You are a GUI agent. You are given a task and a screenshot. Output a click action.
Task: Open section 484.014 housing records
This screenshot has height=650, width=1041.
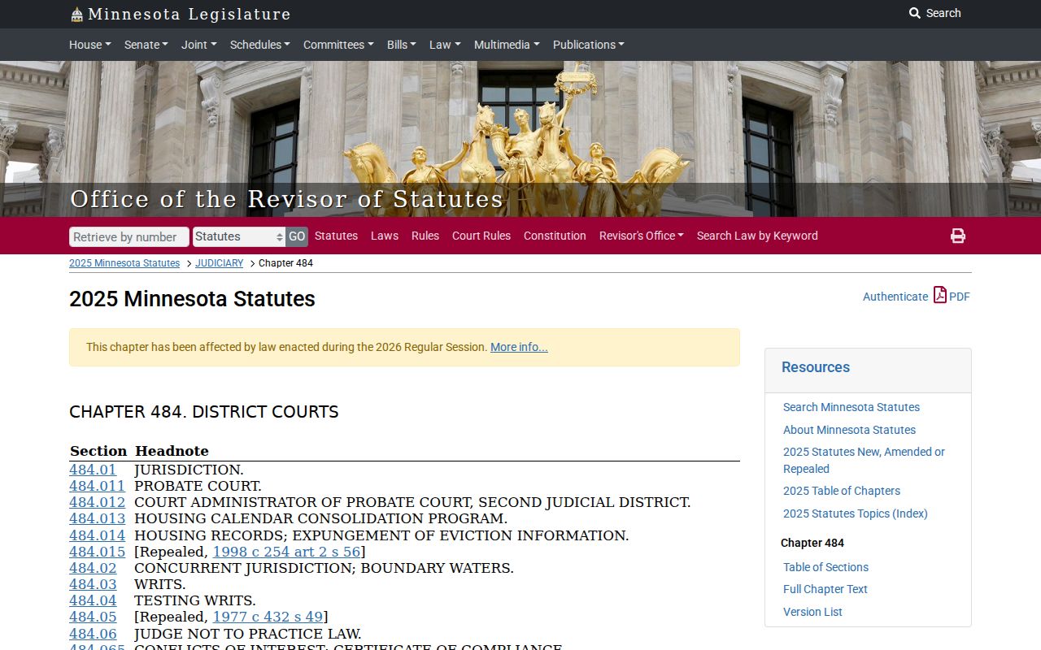[x=98, y=535]
